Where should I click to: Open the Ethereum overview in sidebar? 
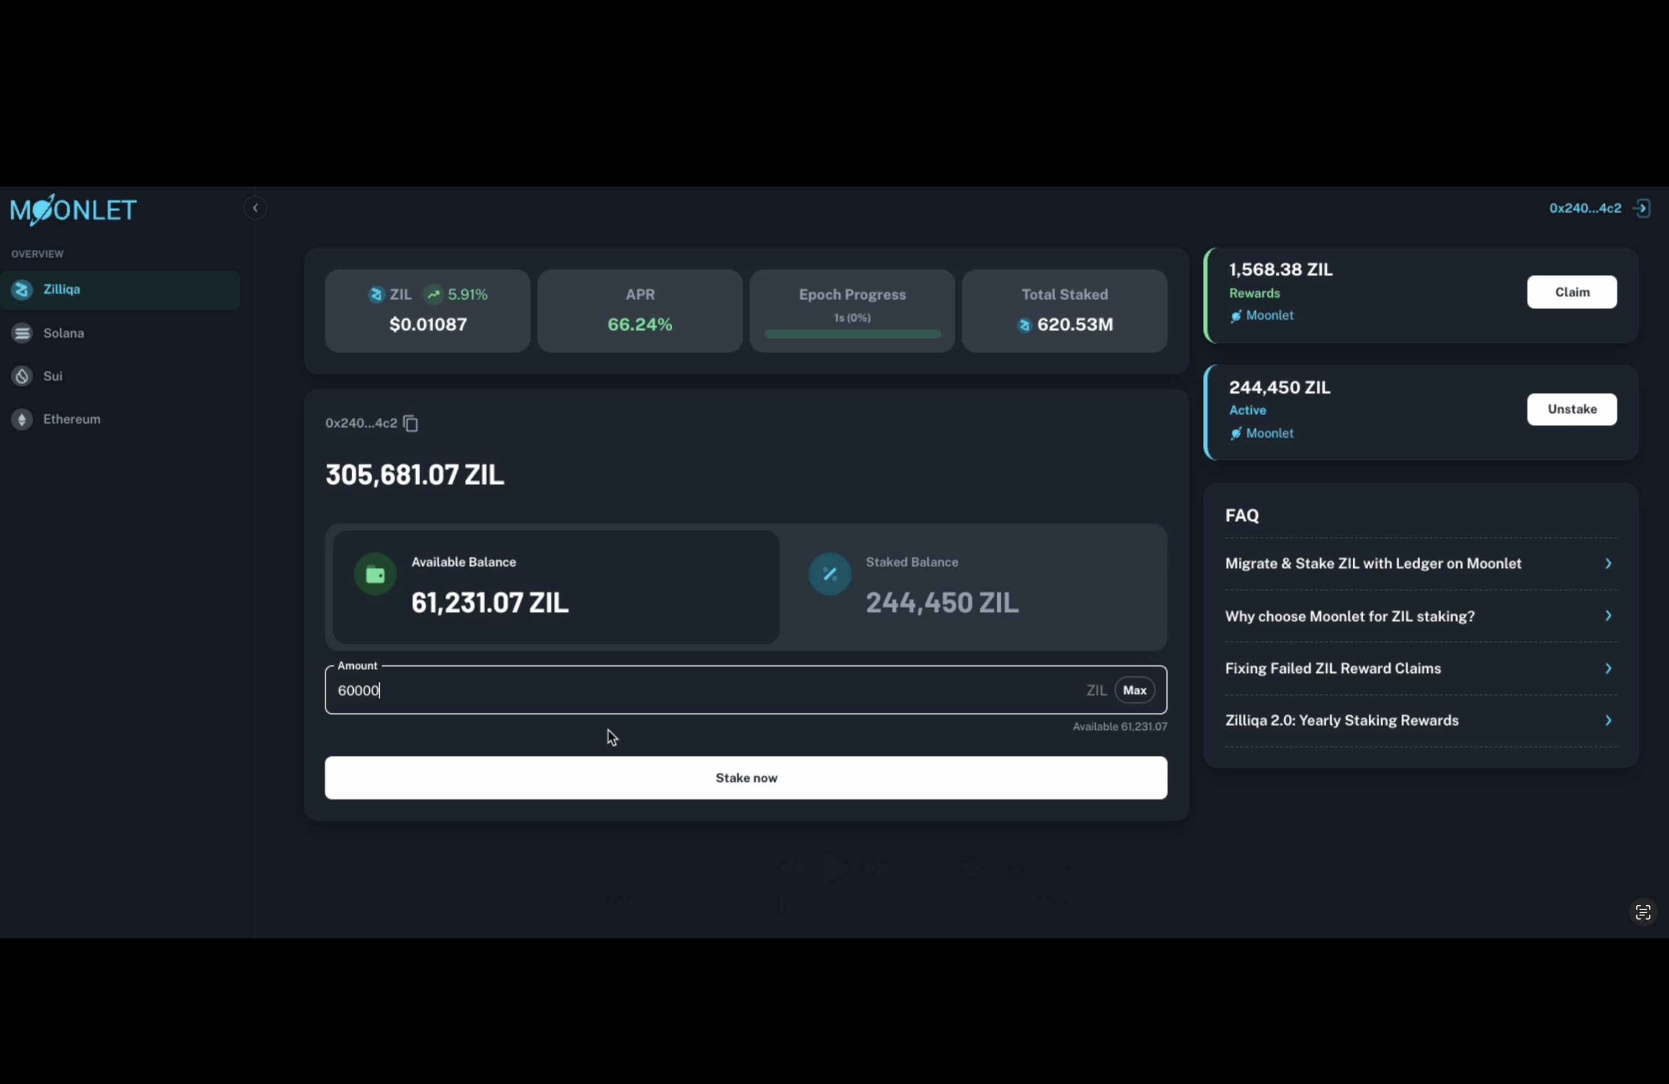coord(72,419)
